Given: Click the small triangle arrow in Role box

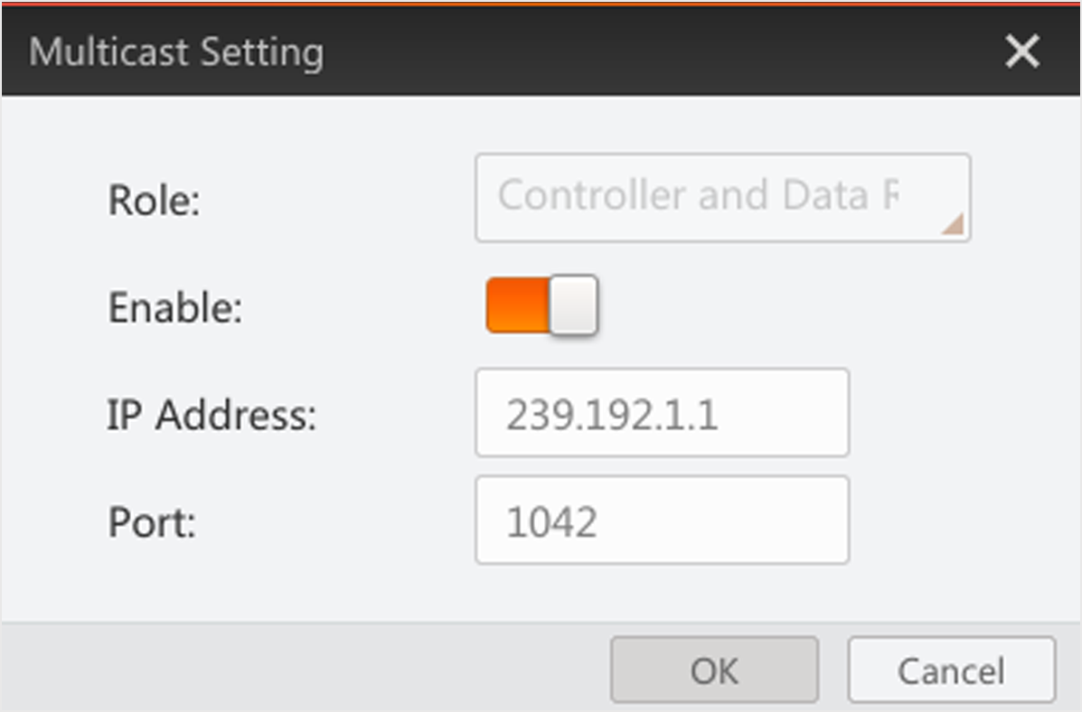Looking at the screenshot, I should (x=953, y=225).
